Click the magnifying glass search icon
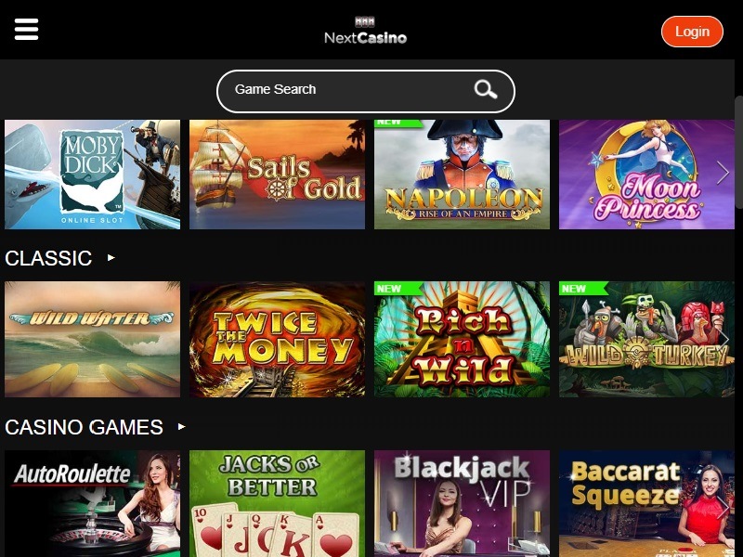743x557 pixels. pyautogui.click(x=485, y=89)
